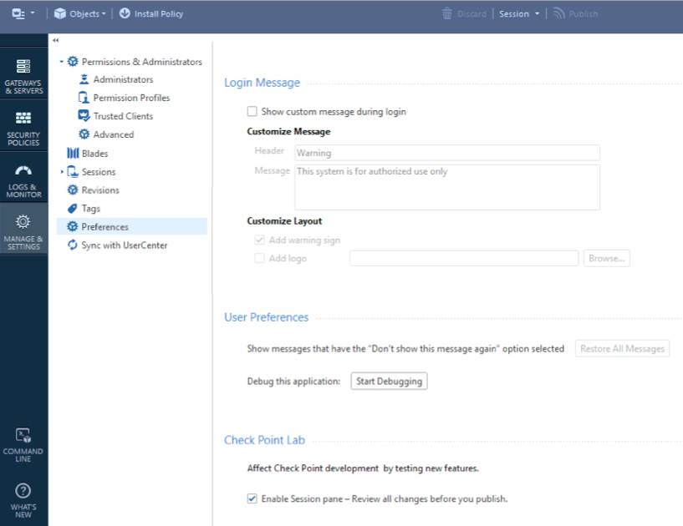
Task: Click the Discard trash icon
Action: pyautogui.click(x=447, y=13)
